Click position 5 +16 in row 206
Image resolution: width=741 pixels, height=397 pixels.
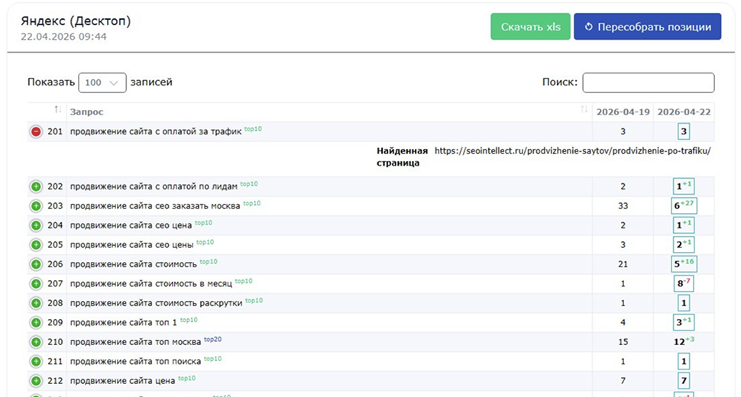pos(684,263)
